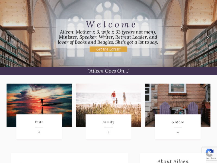Advance slider with the next arrow

[208, 37]
